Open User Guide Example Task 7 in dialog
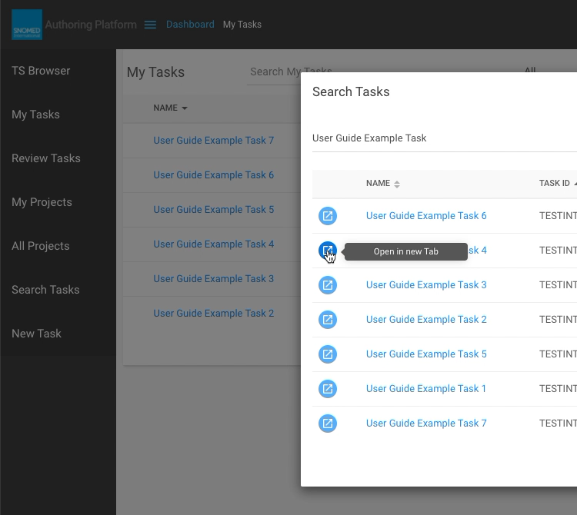 pyautogui.click(x=426, y=423)
